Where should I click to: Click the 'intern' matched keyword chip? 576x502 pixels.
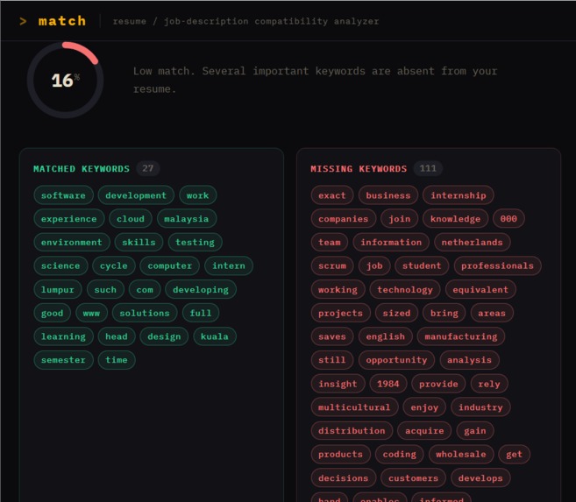(229, 265)
